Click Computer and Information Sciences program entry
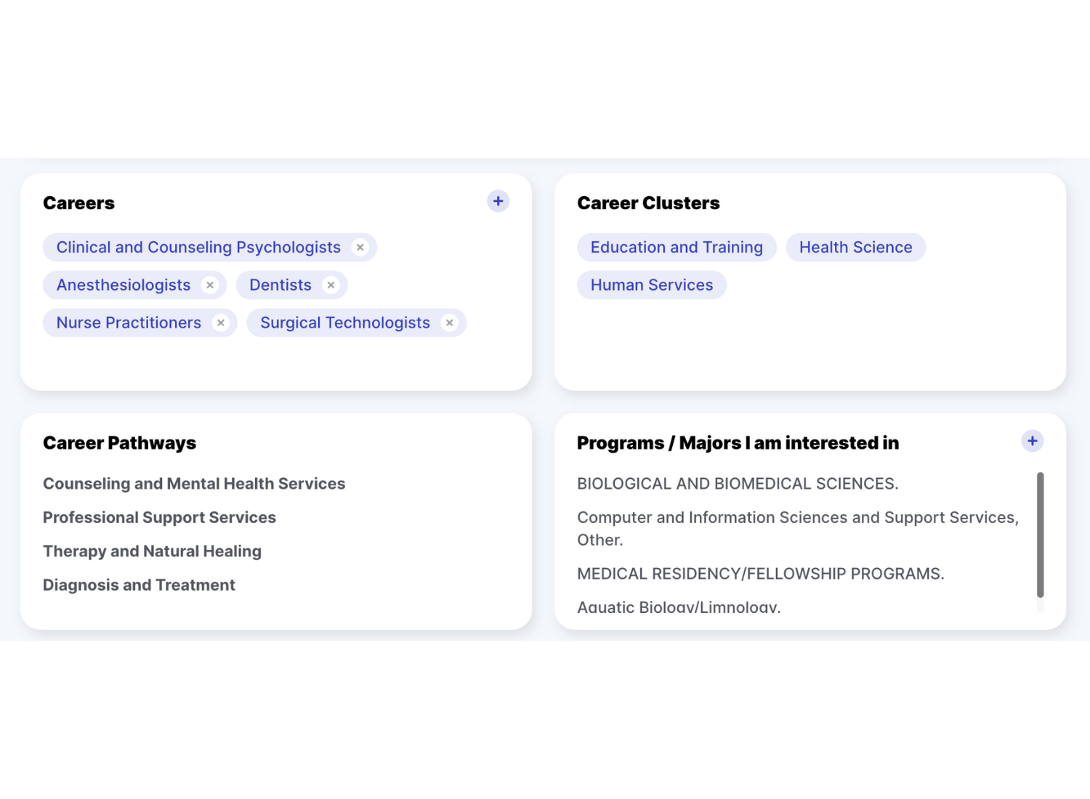This screenshot has height=799, width=1090. coord(797,528)
